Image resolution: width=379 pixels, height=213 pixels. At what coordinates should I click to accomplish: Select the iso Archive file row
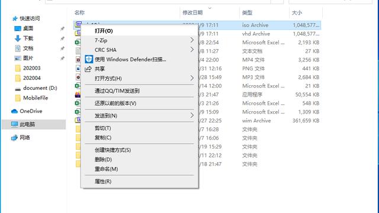coord(259,25)
